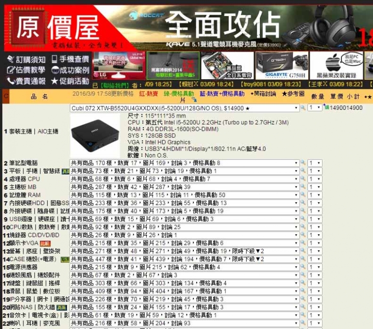
Task: Open the 估價教學 link
Action: [x=26, y=70]
